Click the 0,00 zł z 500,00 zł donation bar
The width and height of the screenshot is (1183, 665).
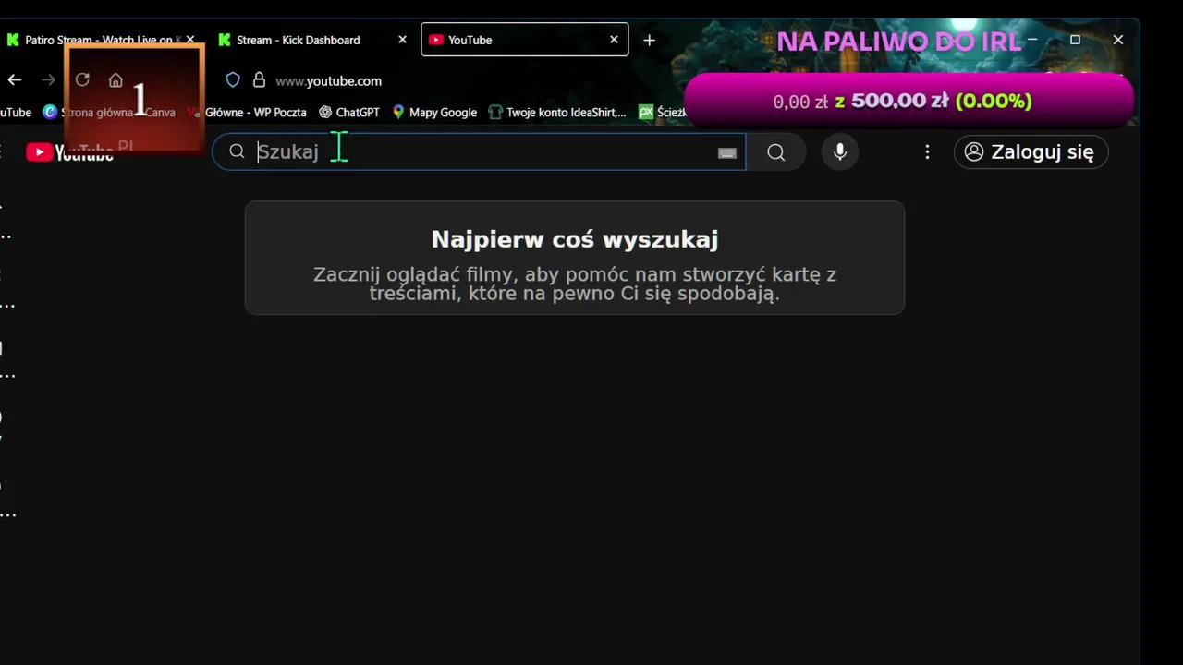[x=909, y=100]
